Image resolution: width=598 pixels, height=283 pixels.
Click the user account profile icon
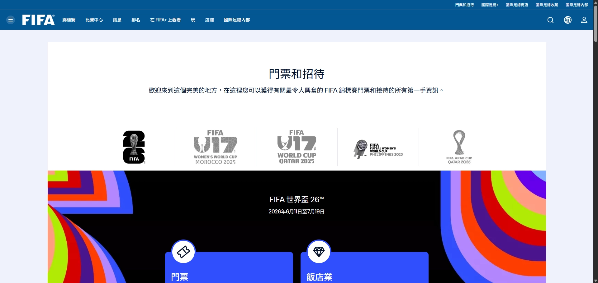[x=584, y=20]
